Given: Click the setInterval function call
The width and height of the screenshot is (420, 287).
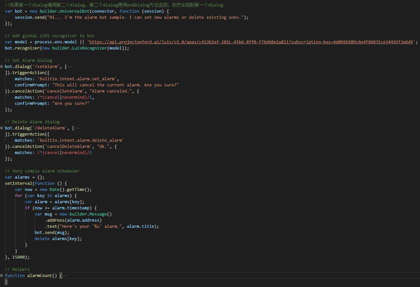Looking at the screenshot, I should click(x=18, y=183).
